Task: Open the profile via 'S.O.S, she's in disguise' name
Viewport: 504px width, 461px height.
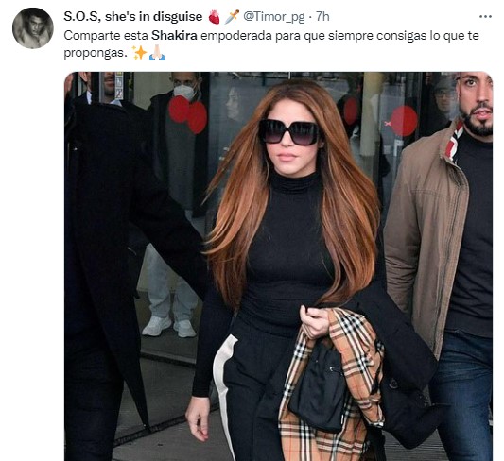Action: [132, 17]
